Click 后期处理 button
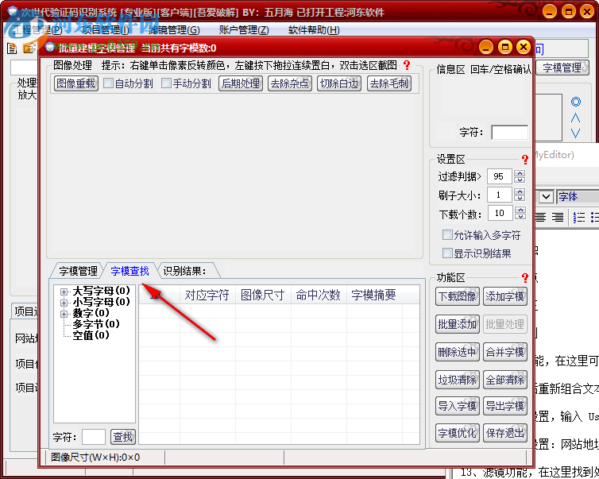This screenshot has height=479, width=599. coord(241,83)
